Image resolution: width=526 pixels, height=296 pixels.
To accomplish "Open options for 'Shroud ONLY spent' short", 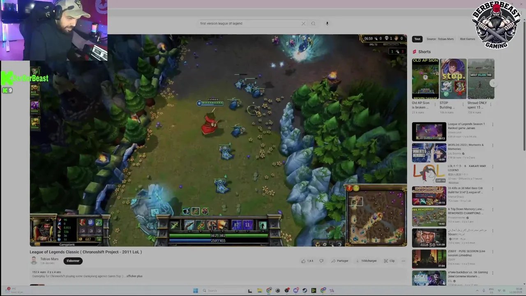I will point(491,104).
